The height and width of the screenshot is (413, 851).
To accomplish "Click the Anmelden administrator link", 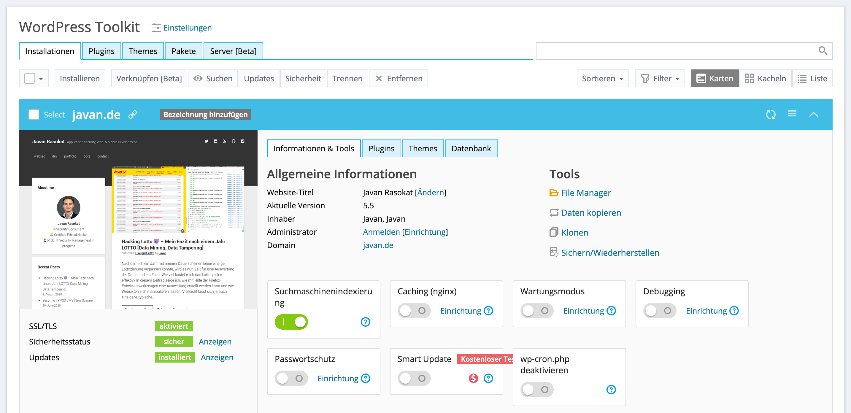I will click(x=381, y=232).
